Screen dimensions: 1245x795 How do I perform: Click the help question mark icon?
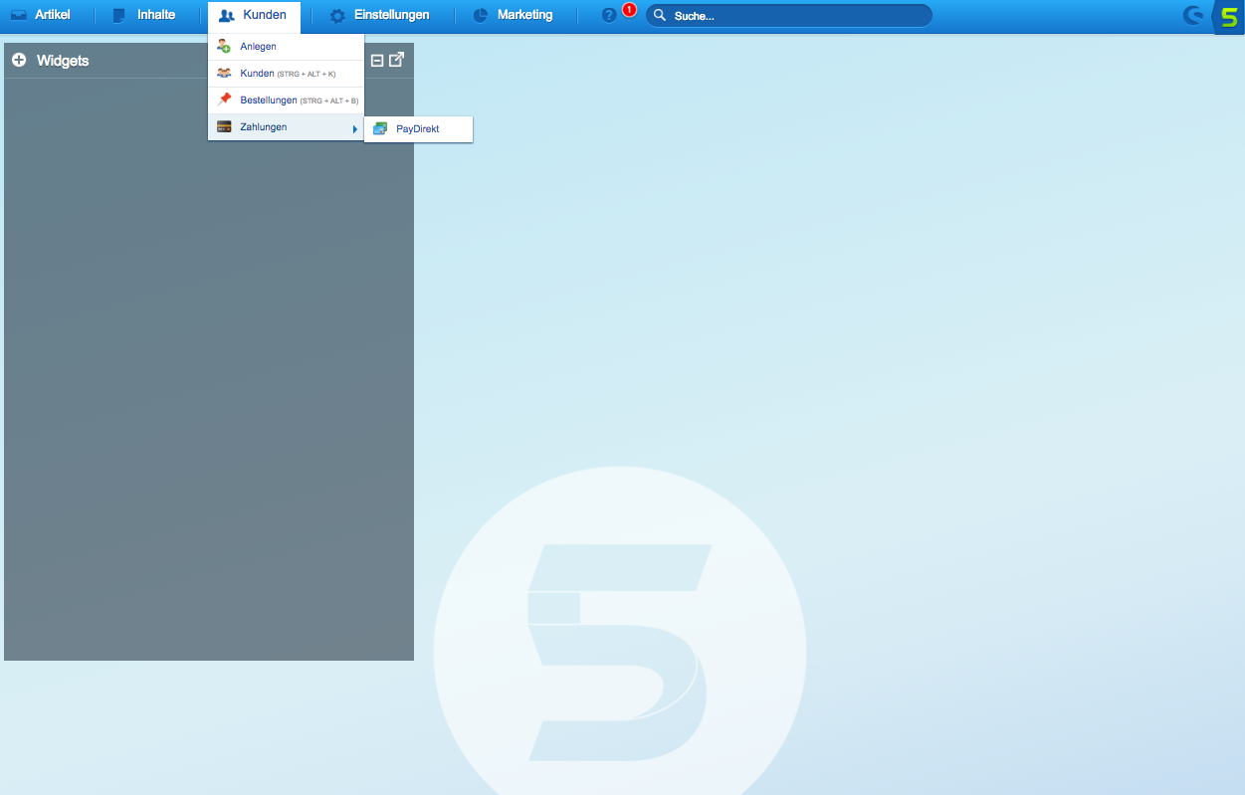609,16
